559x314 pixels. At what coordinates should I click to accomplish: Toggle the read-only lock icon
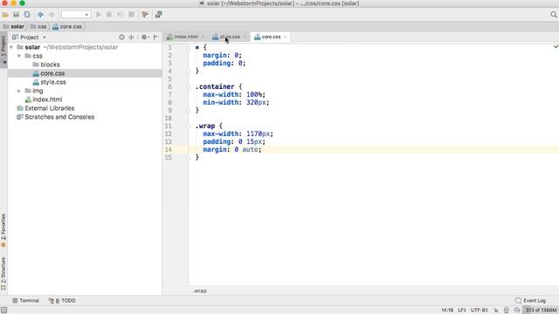point(496,311)
